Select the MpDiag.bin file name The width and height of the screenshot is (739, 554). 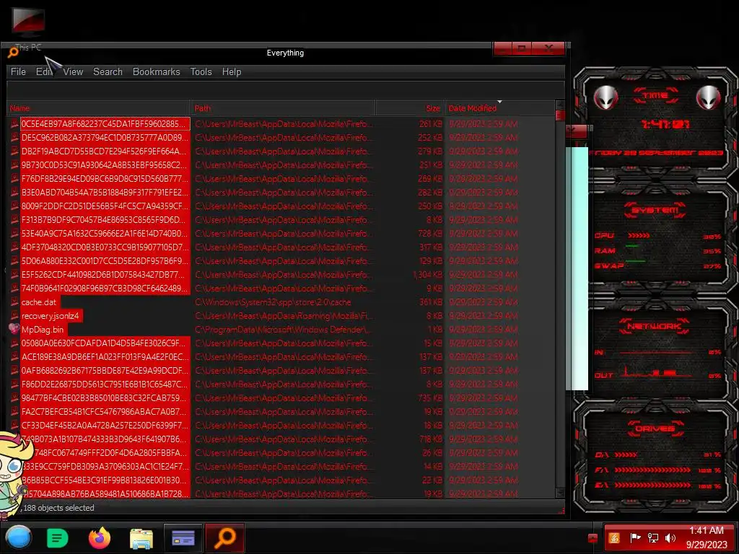tap(43, 329)
